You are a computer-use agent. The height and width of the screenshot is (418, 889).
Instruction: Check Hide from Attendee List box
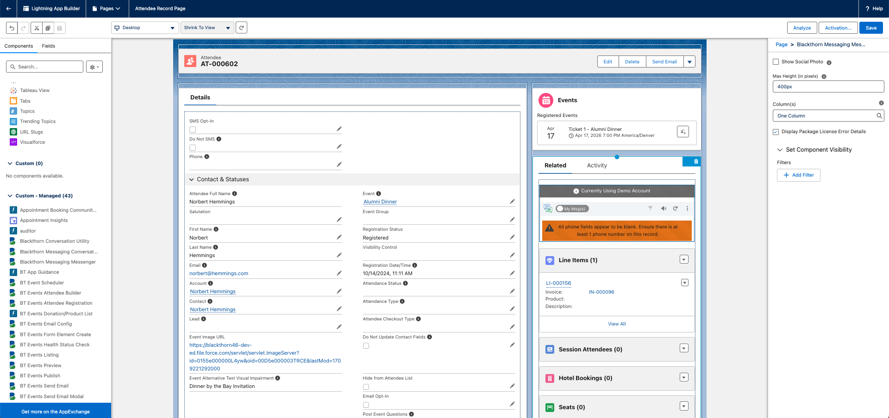pyautogui.click(x=366, y=387)
